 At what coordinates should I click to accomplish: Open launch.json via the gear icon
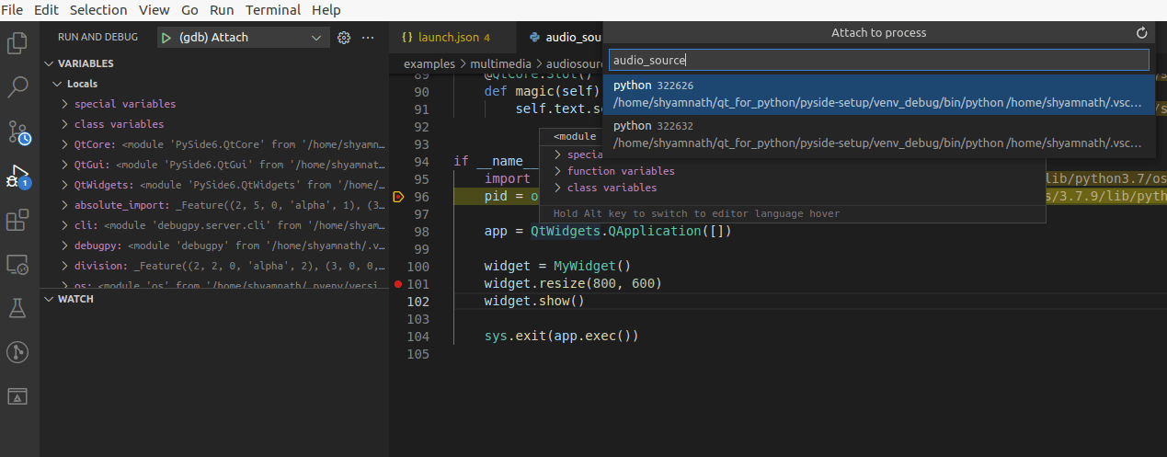(344, 38)
